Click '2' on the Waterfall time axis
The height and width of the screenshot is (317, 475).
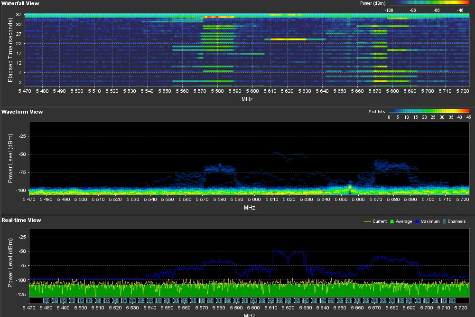tap(20, 82)
